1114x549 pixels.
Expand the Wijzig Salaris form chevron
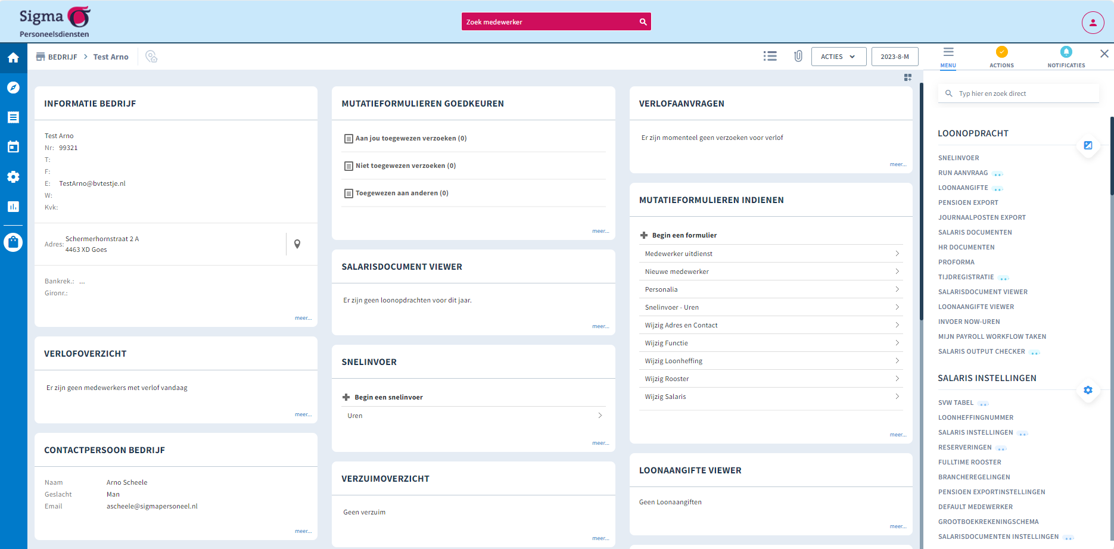(x=897, y=396)
